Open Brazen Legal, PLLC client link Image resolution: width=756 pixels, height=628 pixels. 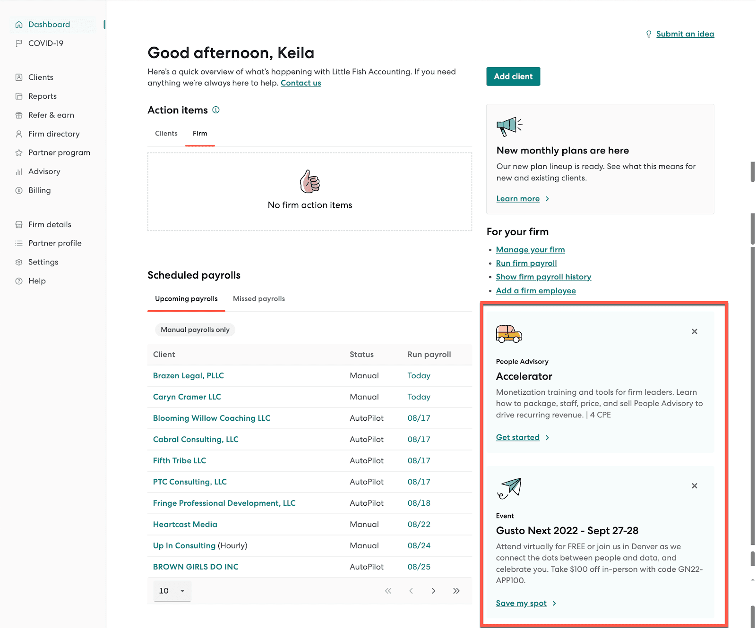189,376
